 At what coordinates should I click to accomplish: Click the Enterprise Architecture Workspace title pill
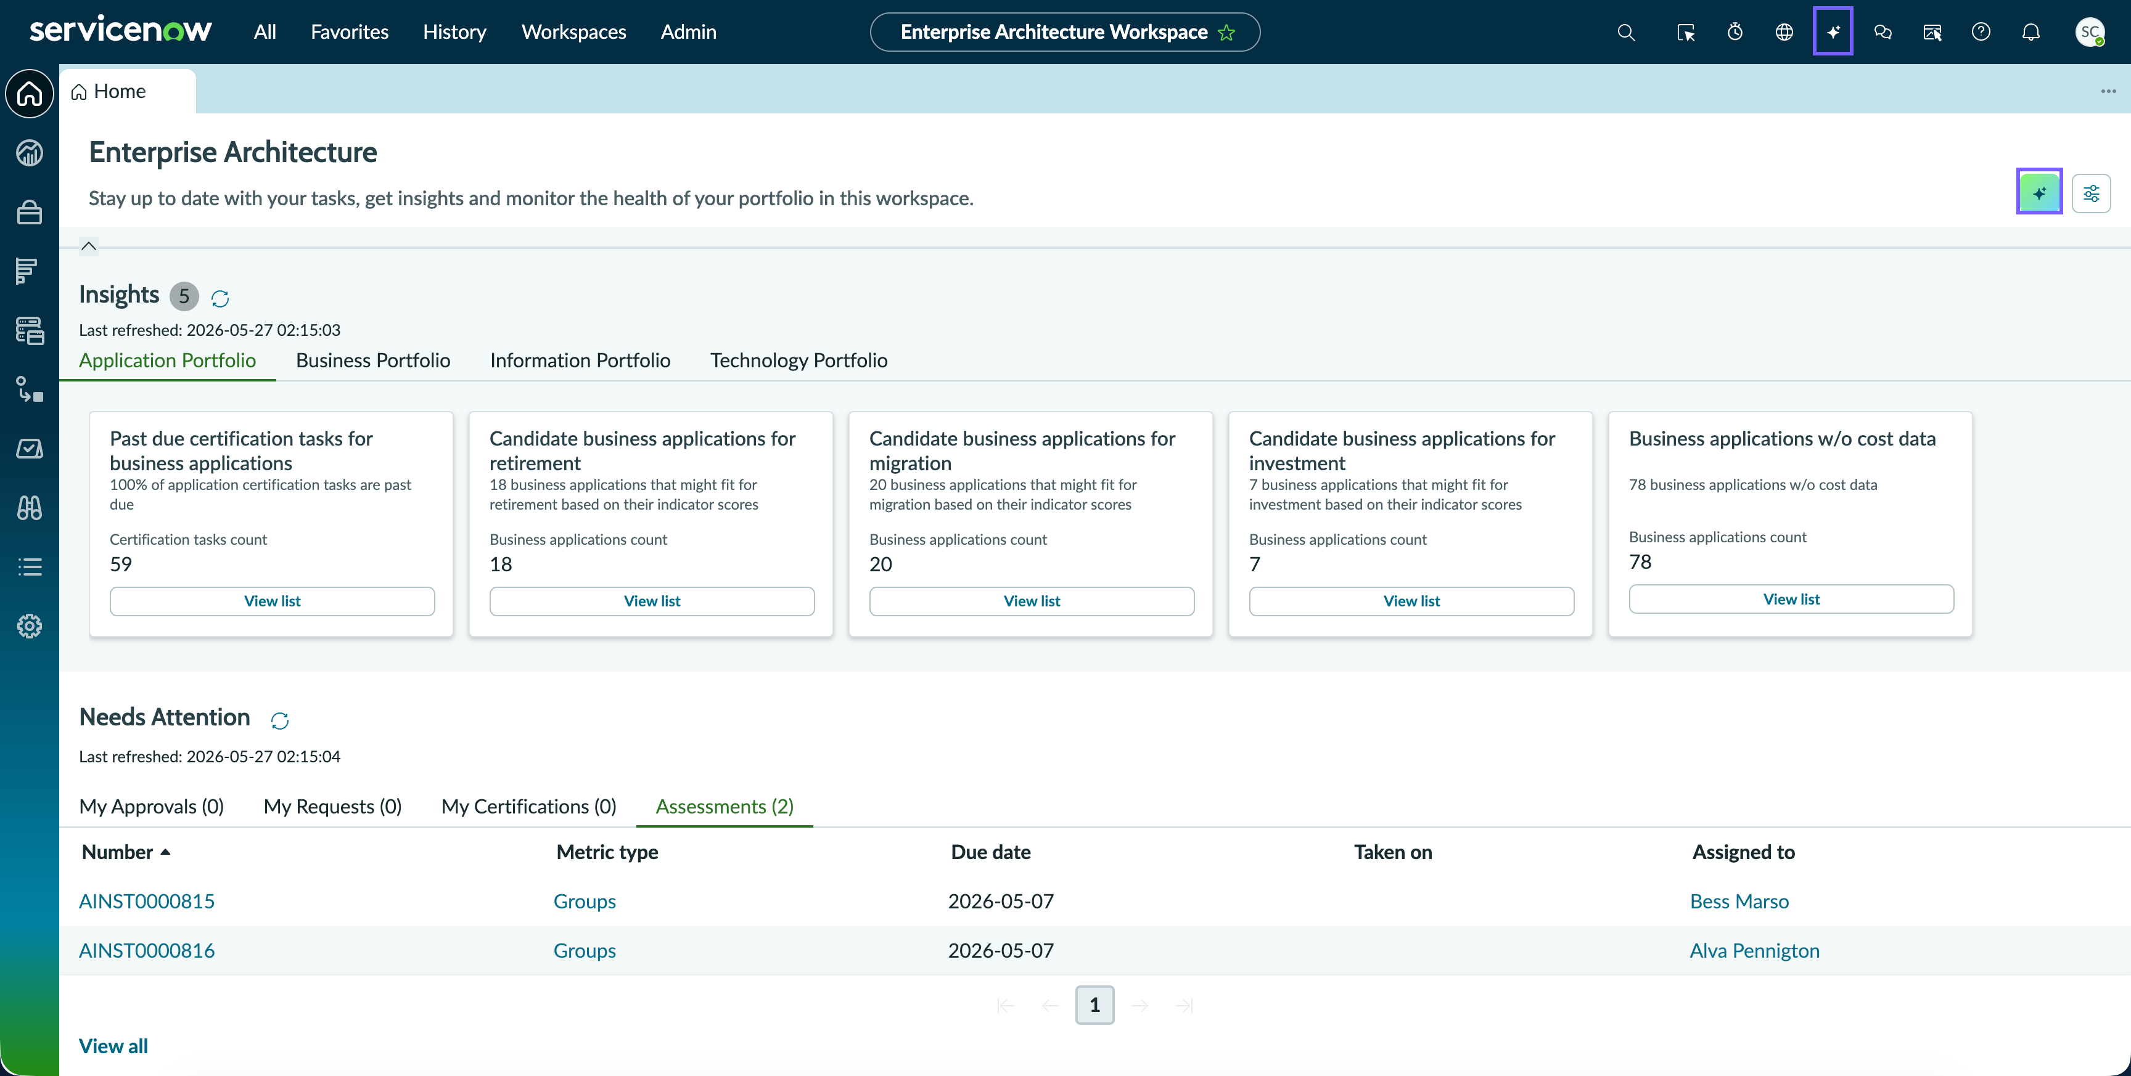[1065, 32]
